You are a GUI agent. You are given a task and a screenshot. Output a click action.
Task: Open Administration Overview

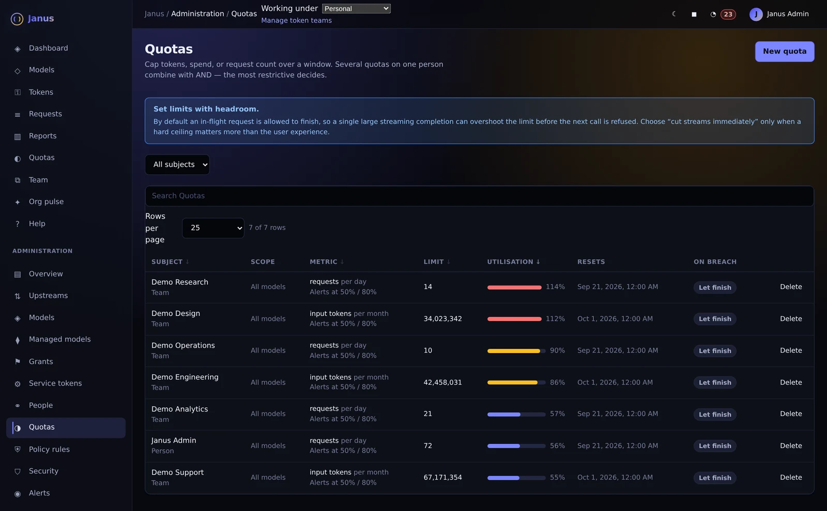pos(66,274)
